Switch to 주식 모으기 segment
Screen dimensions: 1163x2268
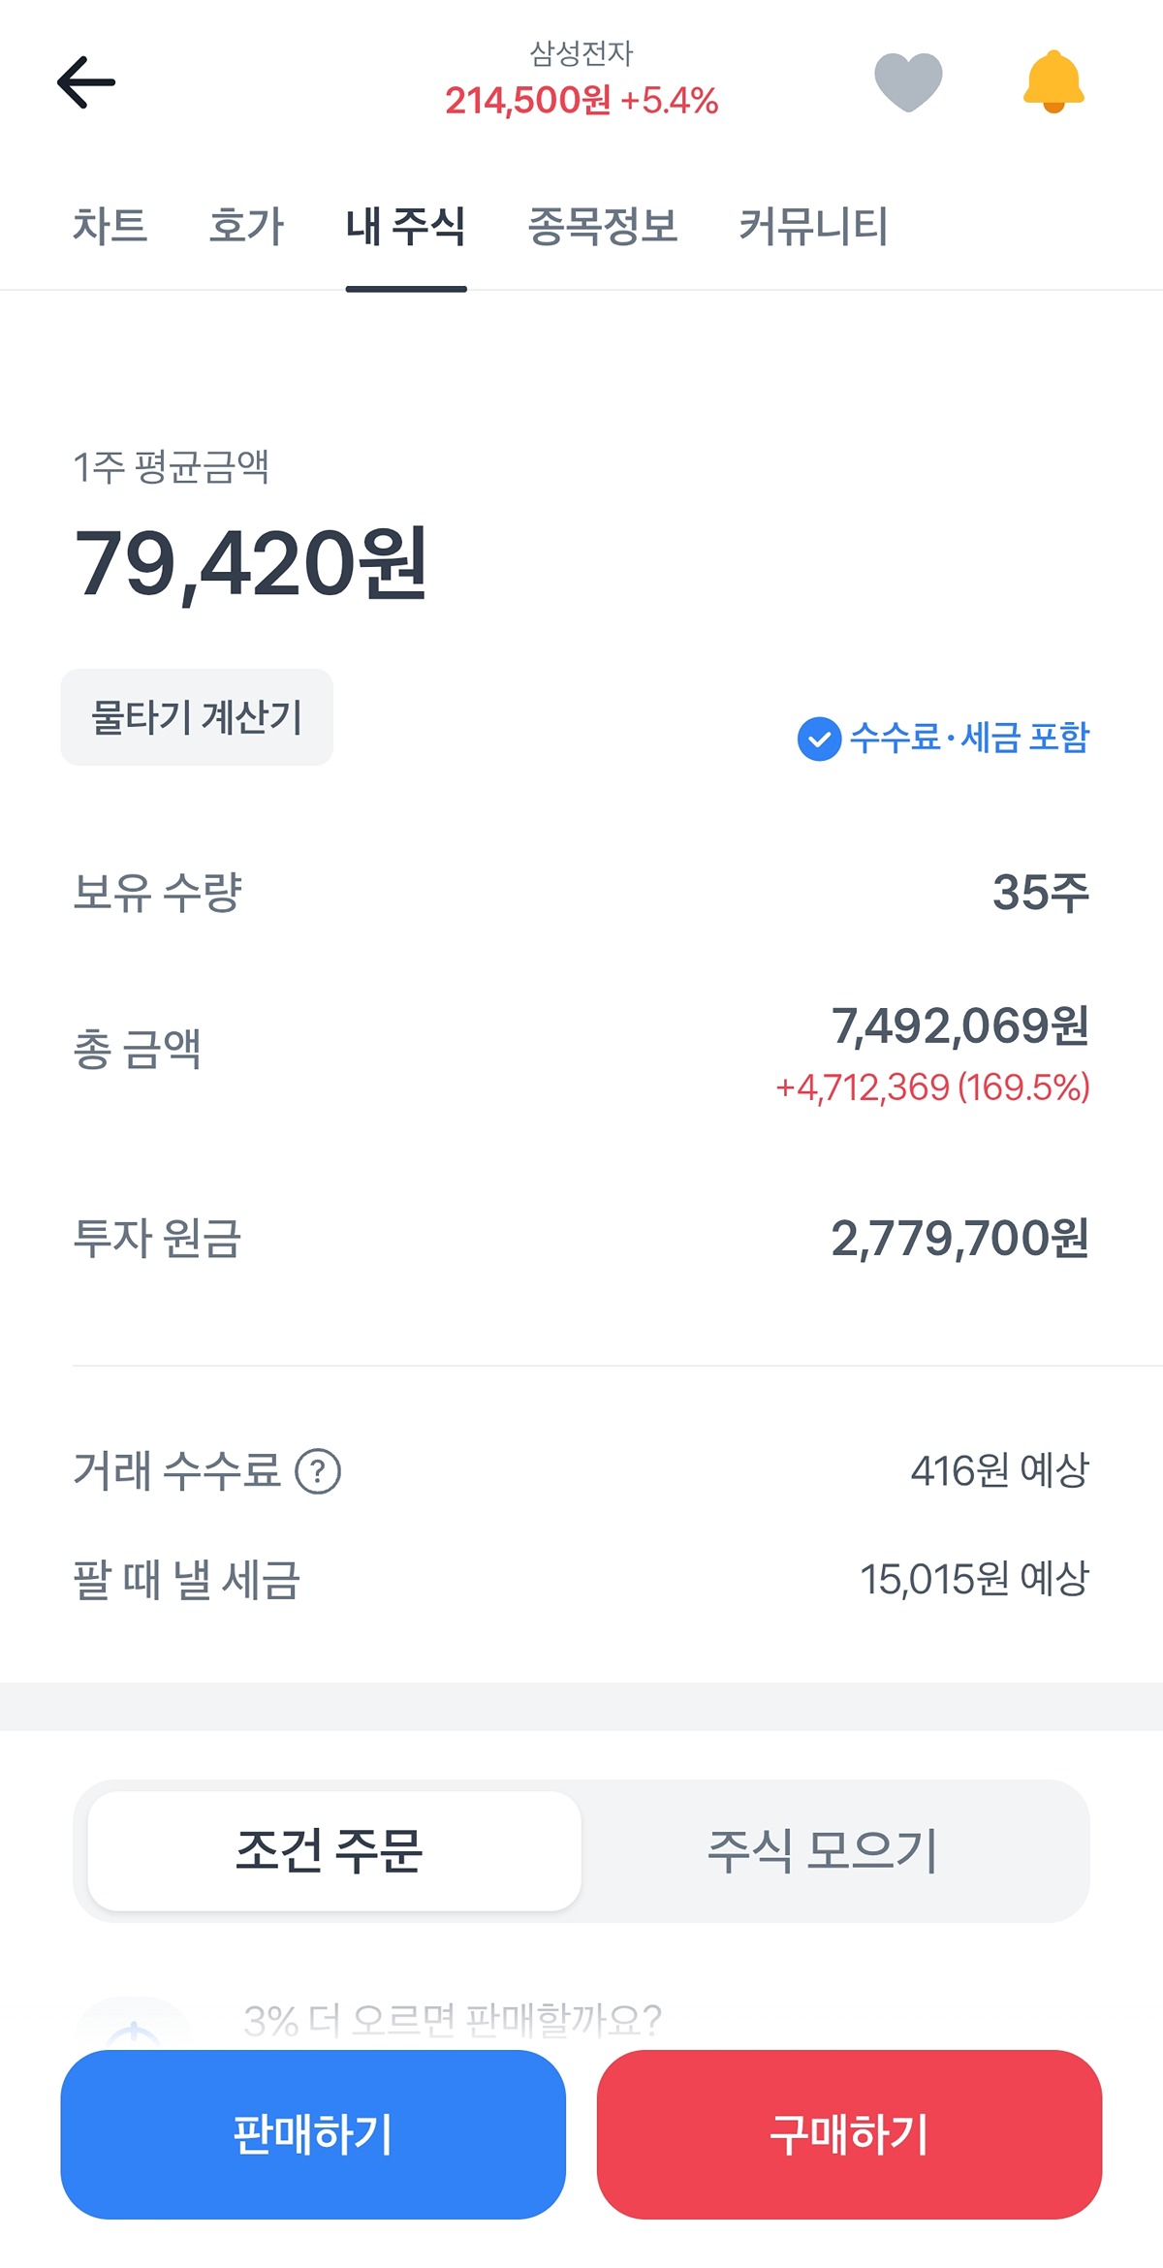coord(823,1850)
